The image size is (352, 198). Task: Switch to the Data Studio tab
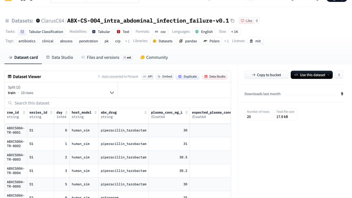pos(59,57)
